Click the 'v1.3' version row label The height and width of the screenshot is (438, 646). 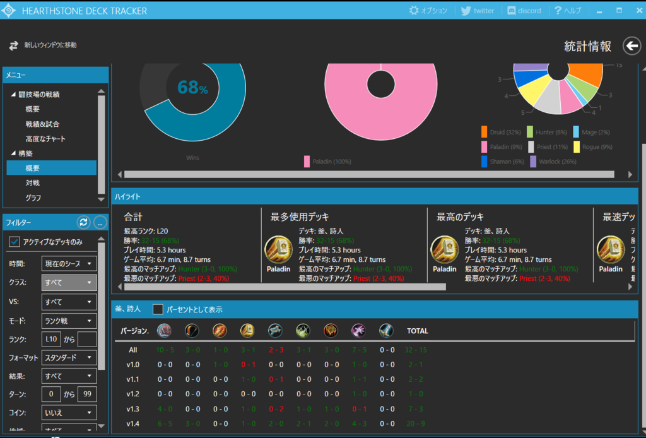[x=132, y=409]
